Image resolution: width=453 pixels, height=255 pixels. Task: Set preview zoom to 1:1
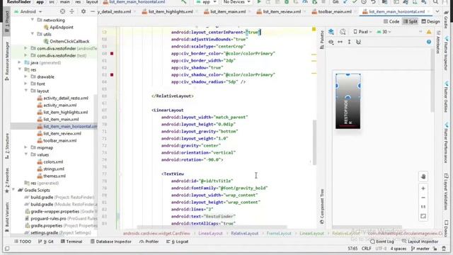pyautogui.click(x=423, y=207)
